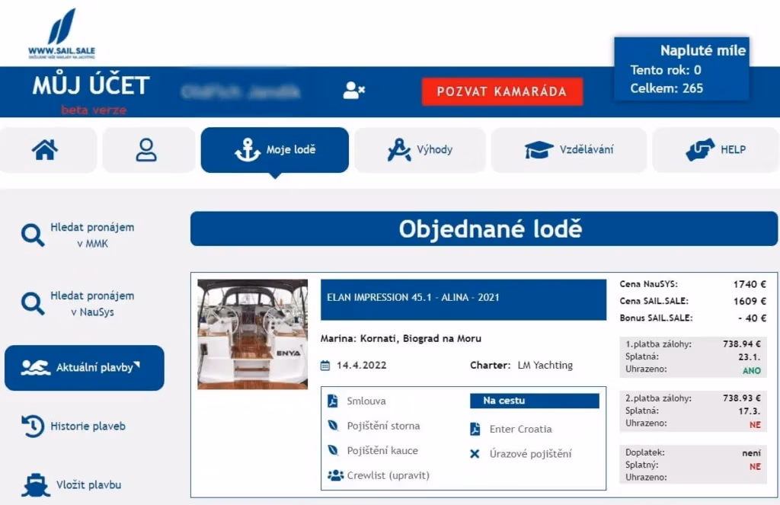Click the home icon in the navigation bar
The width and height of the screenshot is (780, 505).
click(x=47, y=149)
